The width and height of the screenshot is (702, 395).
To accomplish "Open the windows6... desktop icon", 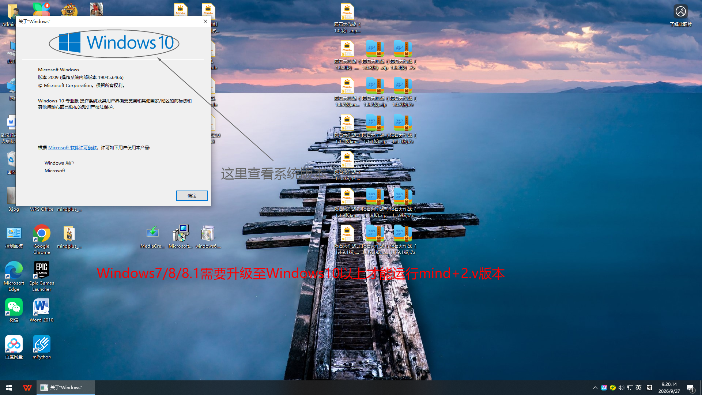I will coord(208,237).
